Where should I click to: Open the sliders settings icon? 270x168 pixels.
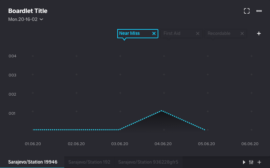[252, 162]
